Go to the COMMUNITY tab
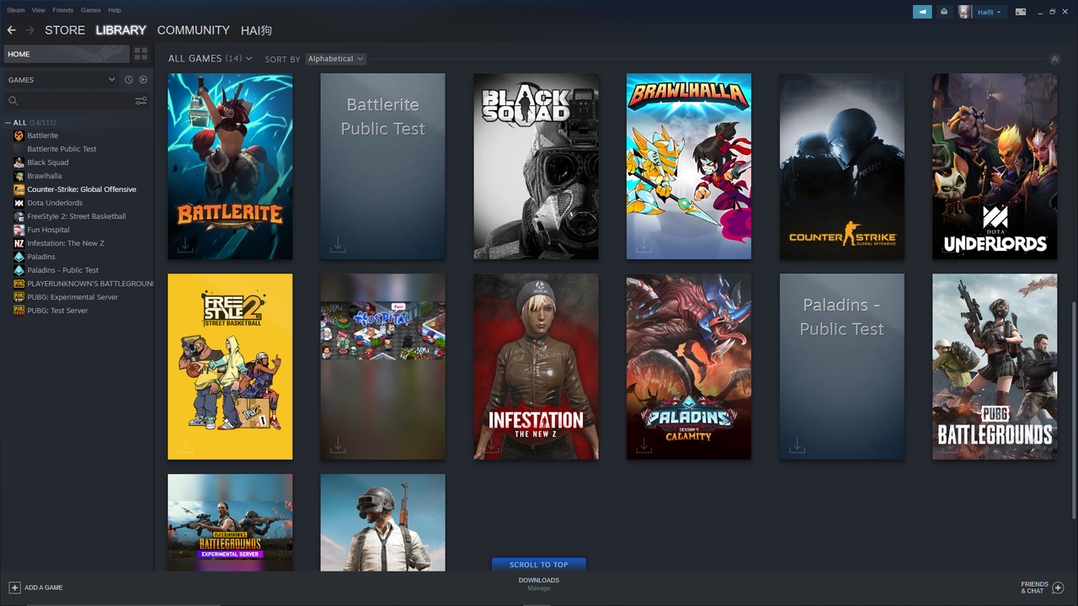 tap(194, 30)
